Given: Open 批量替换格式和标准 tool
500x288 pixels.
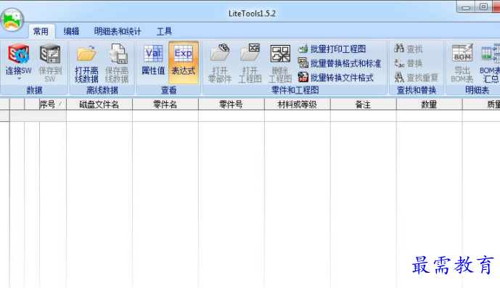Looking at the screenshot, I should [x=340, y=63].
